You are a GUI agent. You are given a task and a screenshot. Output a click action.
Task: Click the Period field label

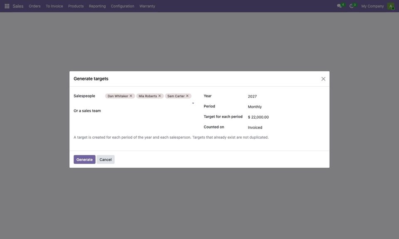point(209,106)
